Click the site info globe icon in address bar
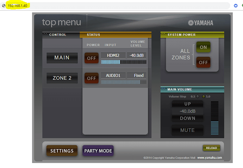 tap(4, 6)
